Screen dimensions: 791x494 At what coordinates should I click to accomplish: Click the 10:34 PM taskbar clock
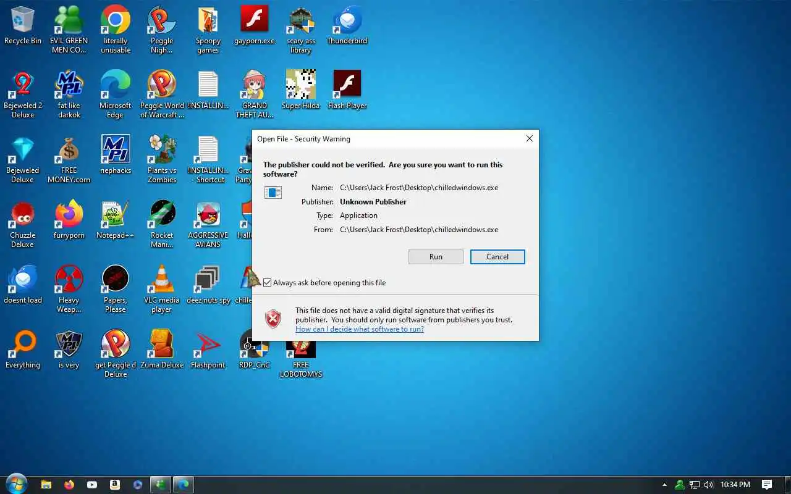(x=735, y=485)
